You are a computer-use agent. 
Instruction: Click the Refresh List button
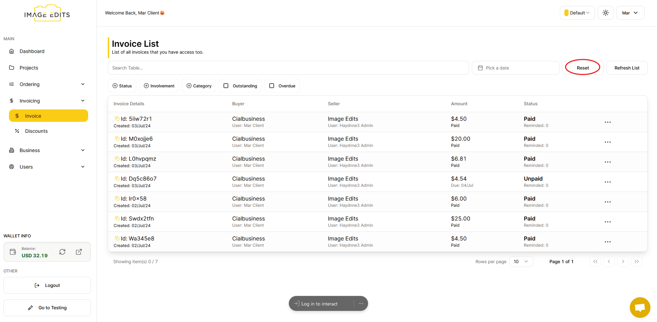click(626, 68)
